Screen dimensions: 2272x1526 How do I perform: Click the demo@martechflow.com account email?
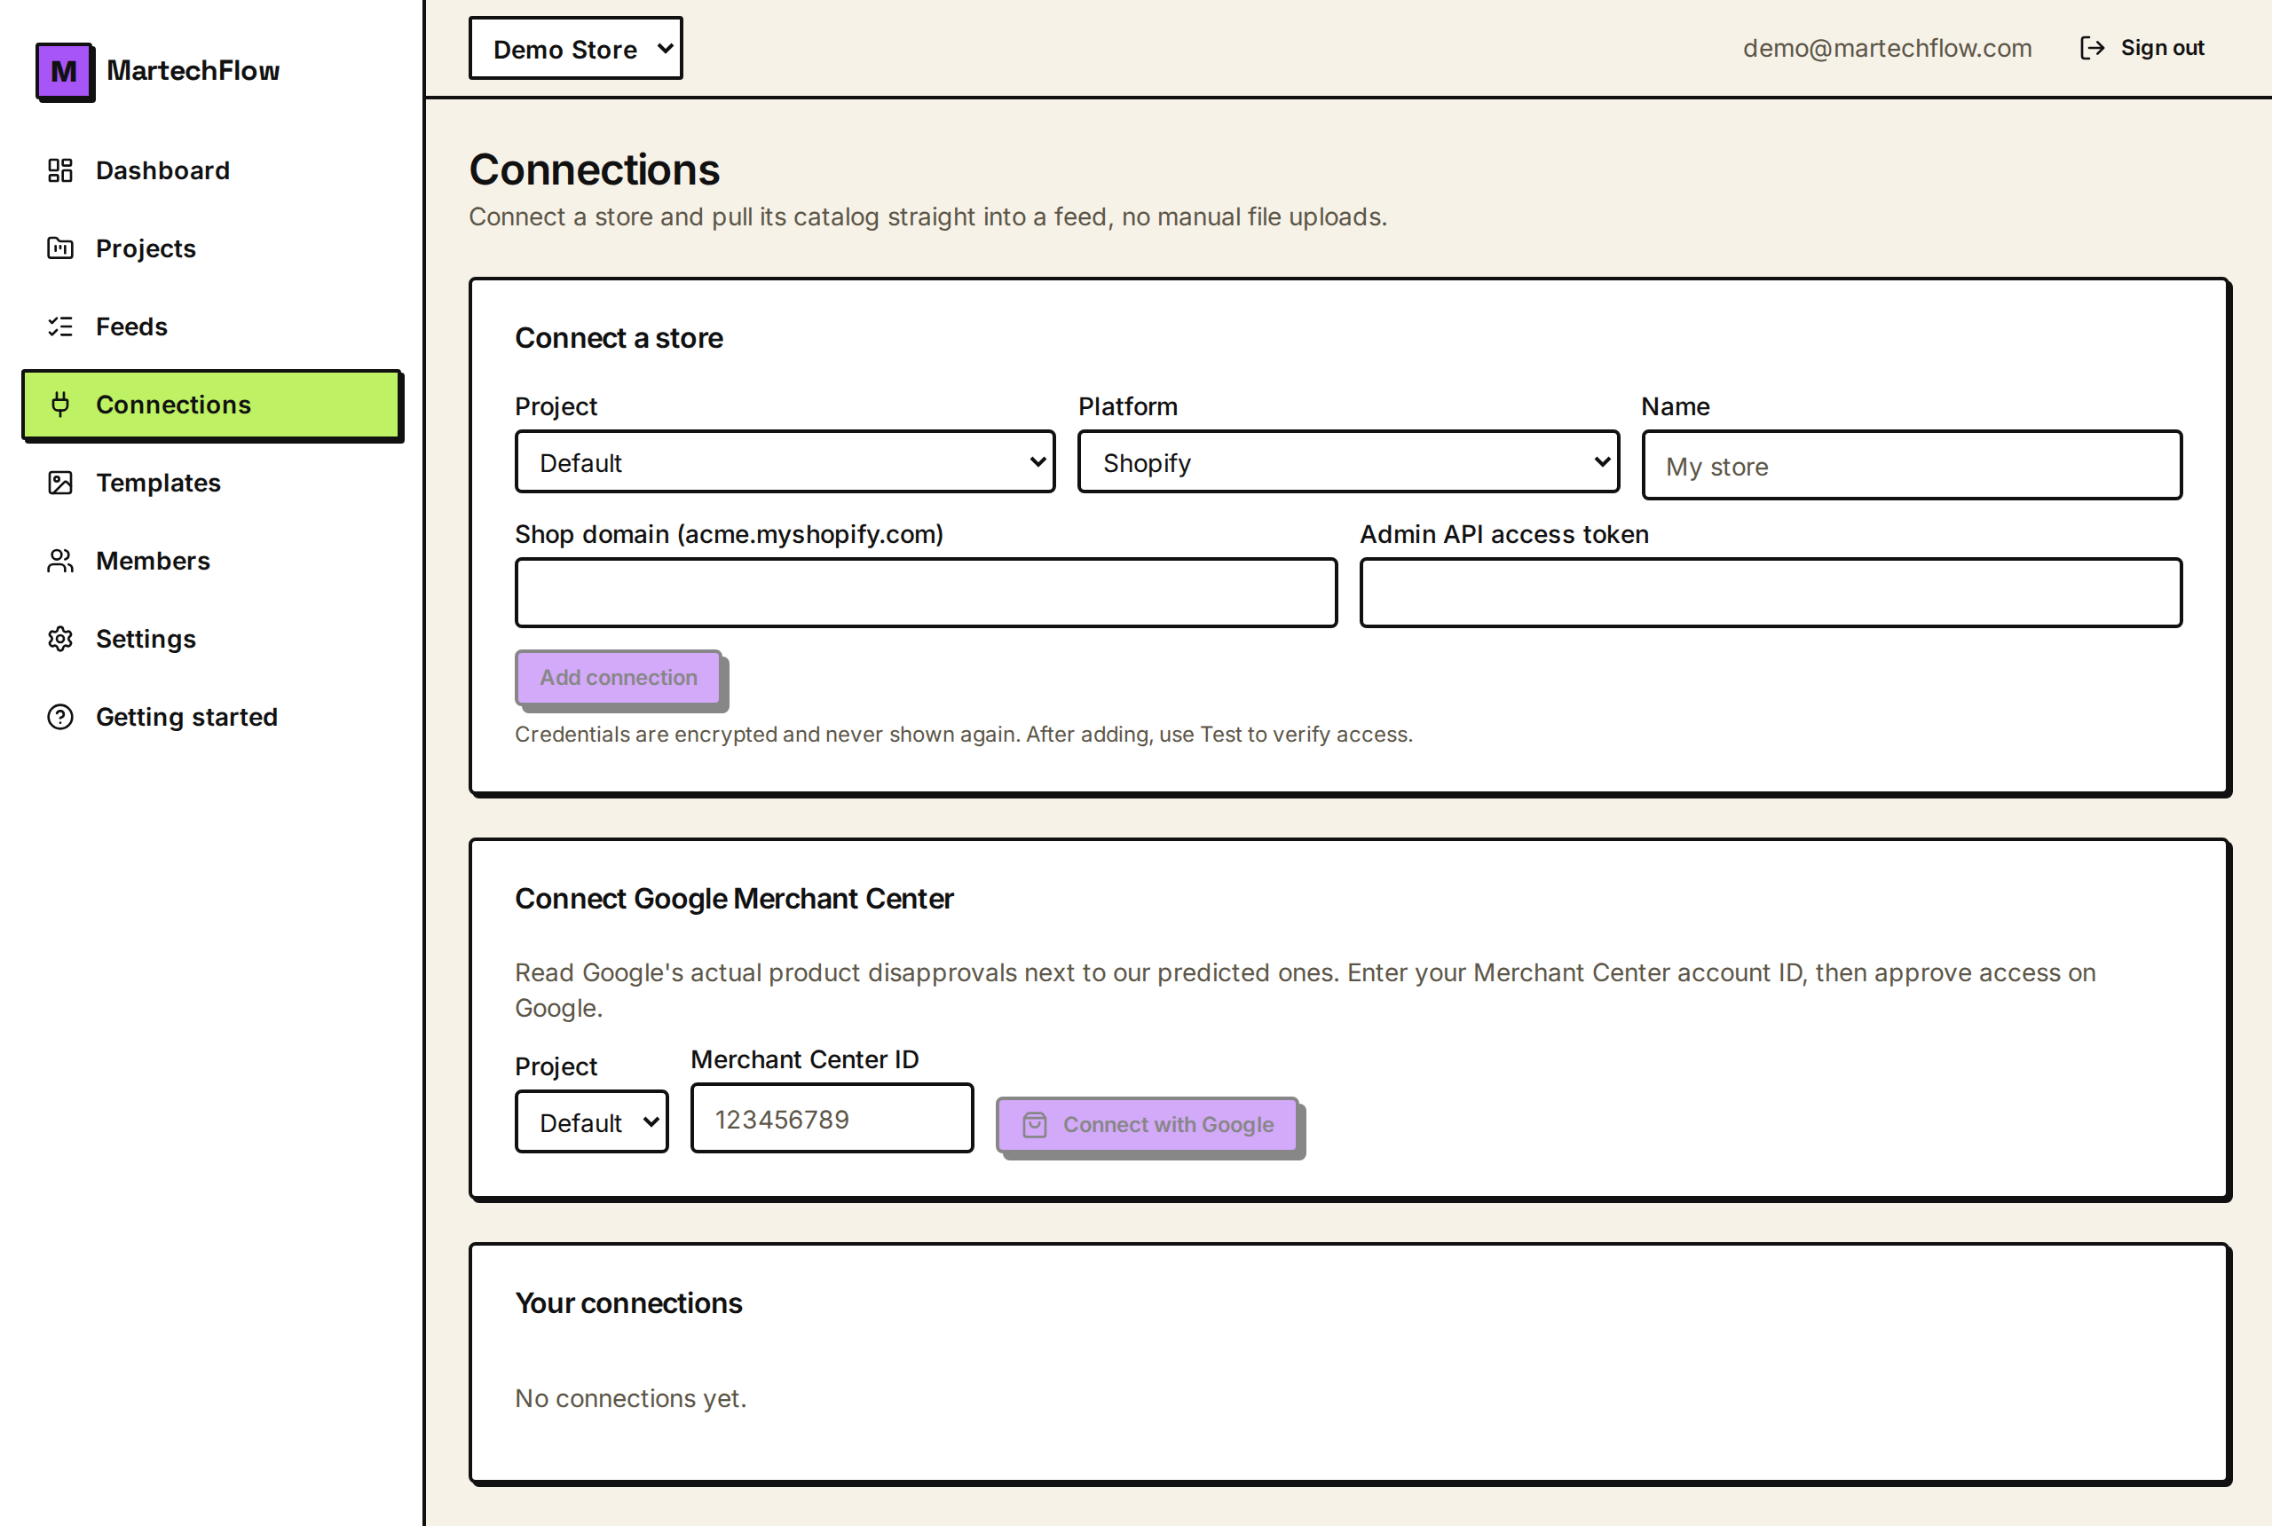point(1887,48)
